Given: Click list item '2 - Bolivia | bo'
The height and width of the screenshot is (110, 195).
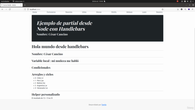Looking at the screenshot, I should pos(40,83).
